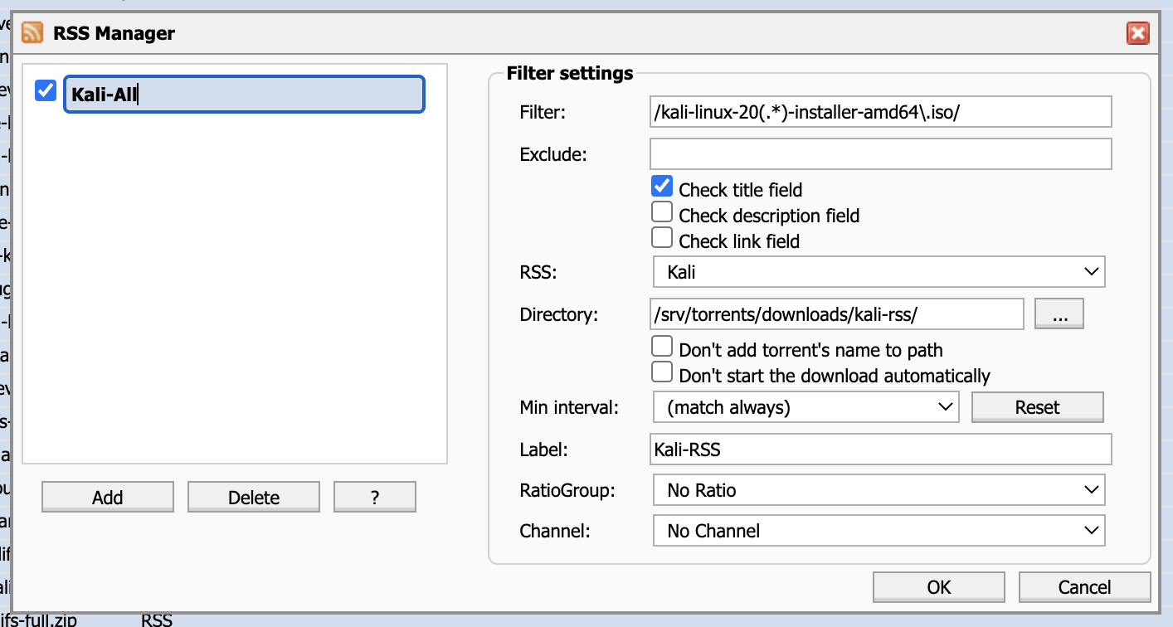Click the Label input field
The width and height of the screenshot is (1173, 627).
(x=880, y=450)
